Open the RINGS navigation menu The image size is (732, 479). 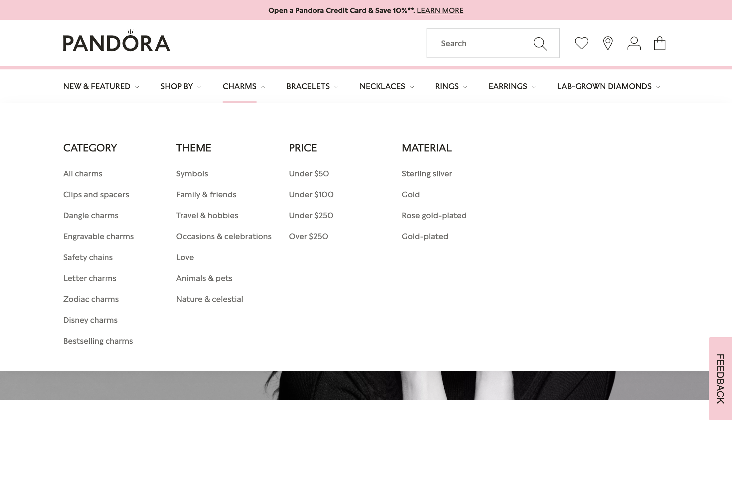[448, 86]
